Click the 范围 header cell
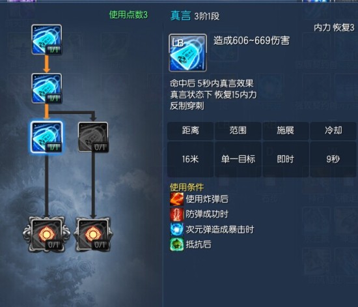This screenshot has width=358, height=307. pyautogui.click(x=238, y=130)
